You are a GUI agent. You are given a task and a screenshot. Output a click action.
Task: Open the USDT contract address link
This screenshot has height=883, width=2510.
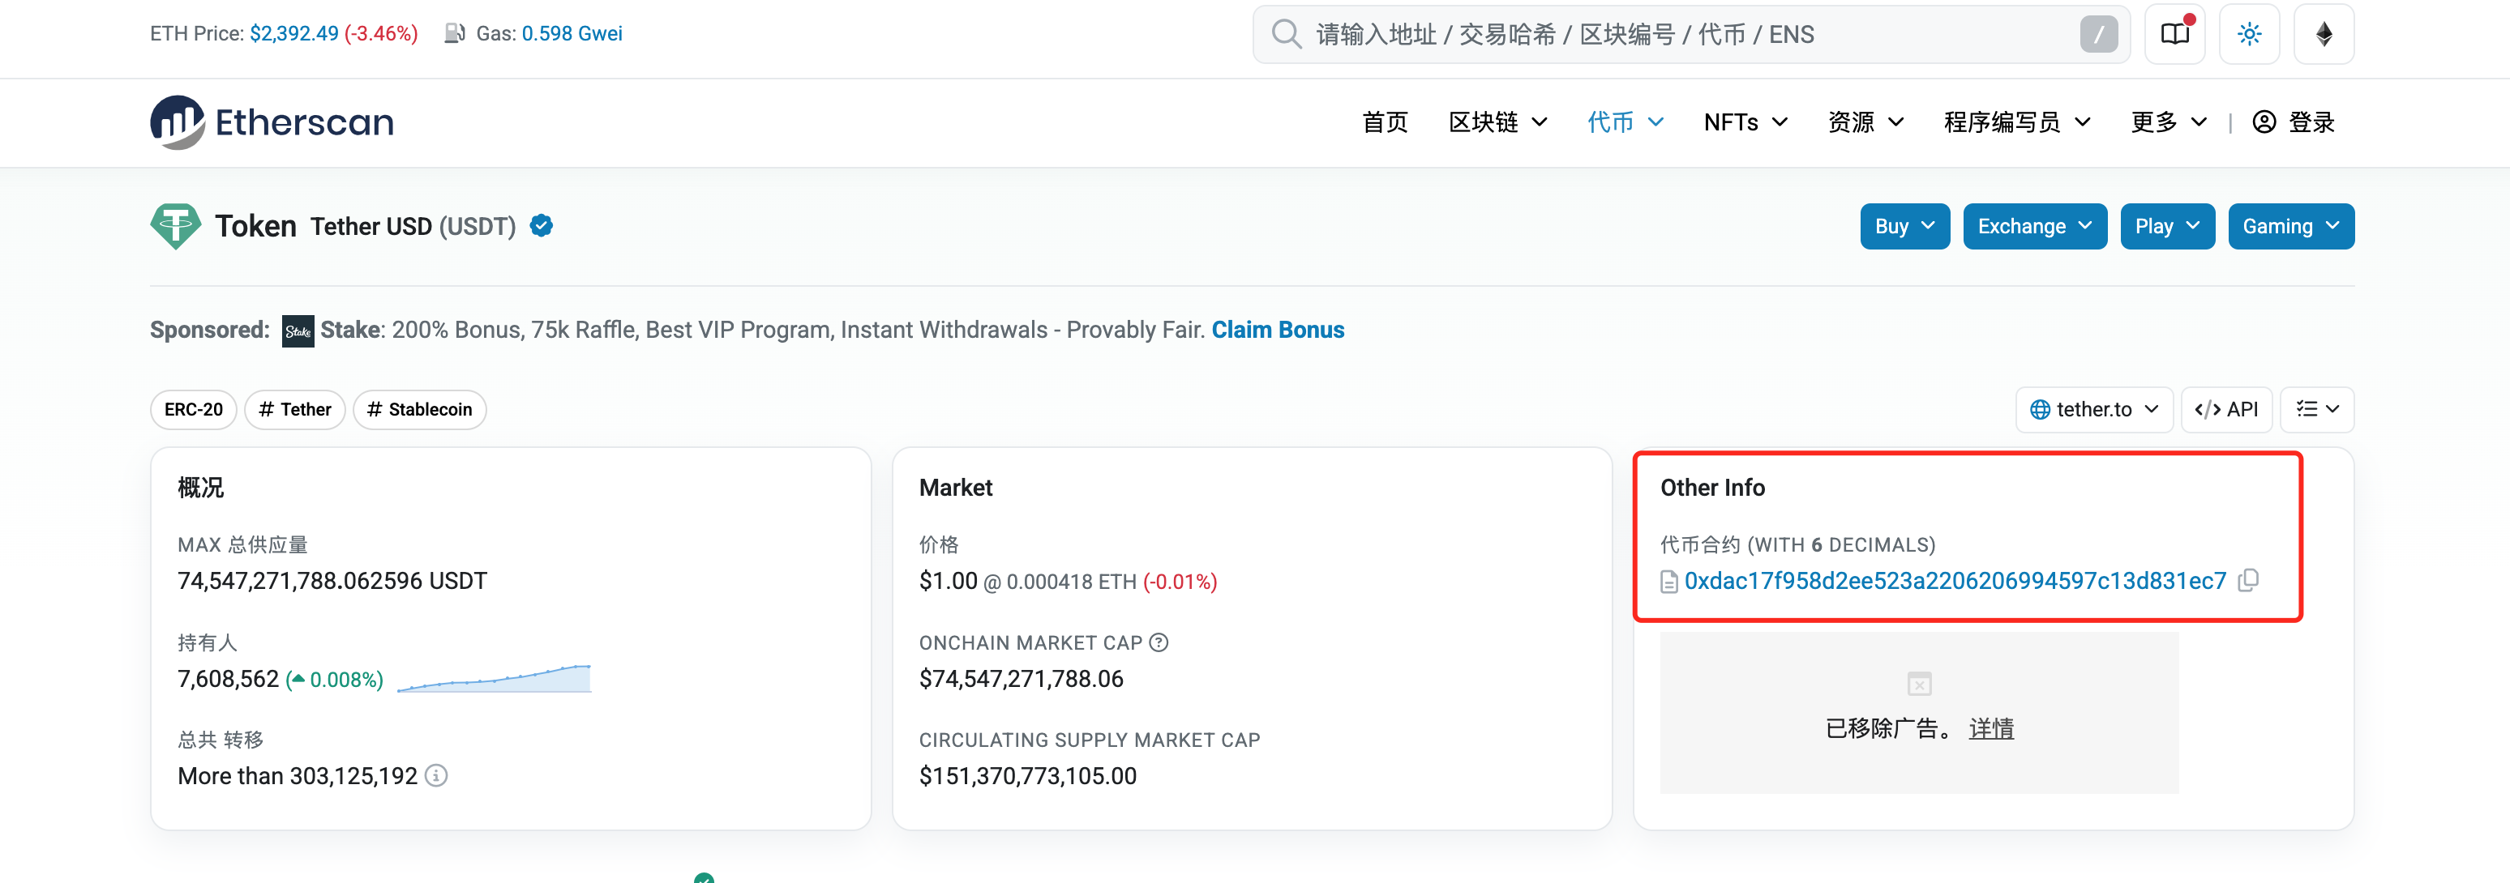click(x=1955, y=581)
